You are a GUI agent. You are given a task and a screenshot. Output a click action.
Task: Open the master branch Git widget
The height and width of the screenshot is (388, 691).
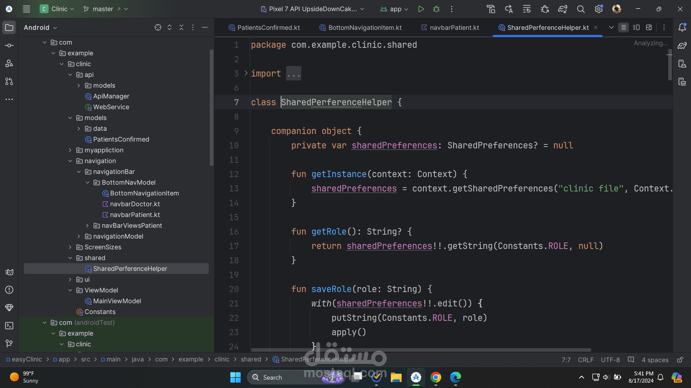tap(105, 9)
